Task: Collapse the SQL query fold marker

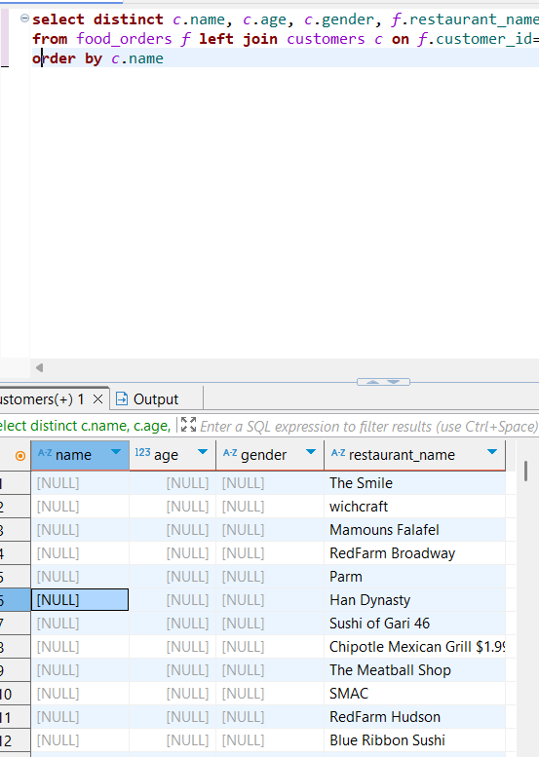Action: 24,19
